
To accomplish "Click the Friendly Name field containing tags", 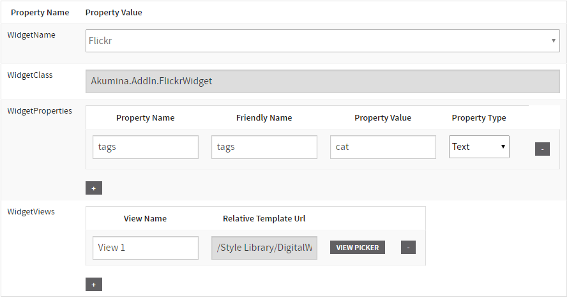I will (264, 147).
